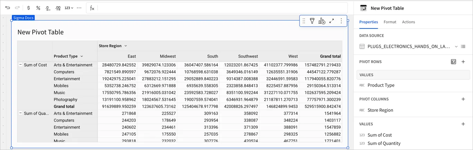Select Product Type in Pivot Rows
Viewport: 473px width, 150px height.
(381, 85)
